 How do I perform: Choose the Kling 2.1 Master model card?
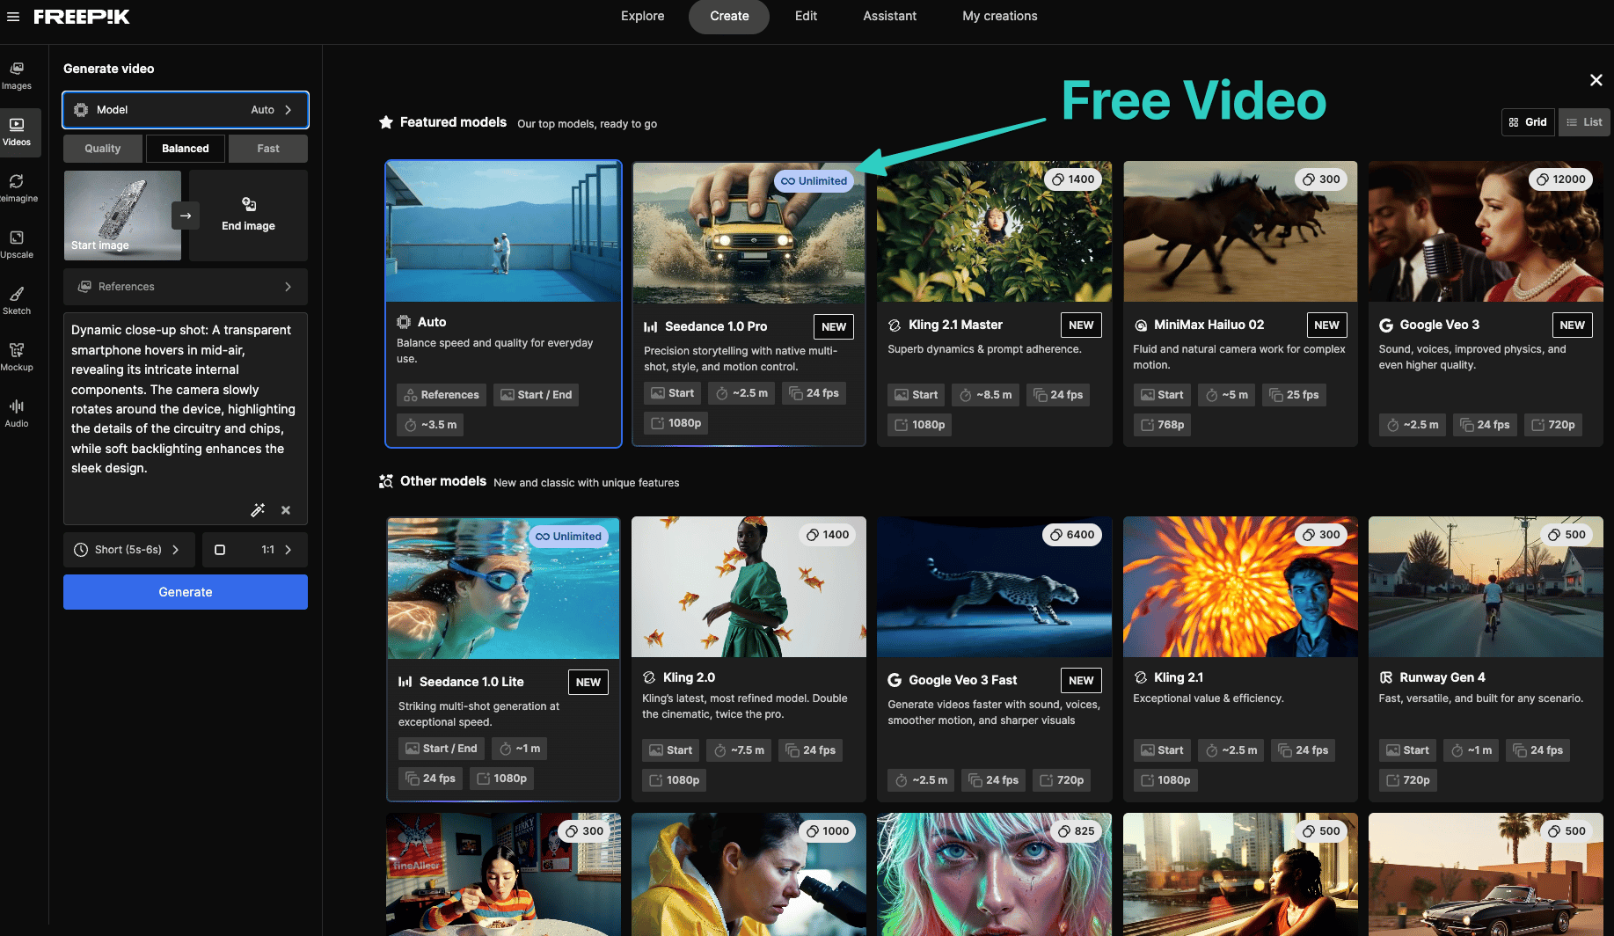995,304
